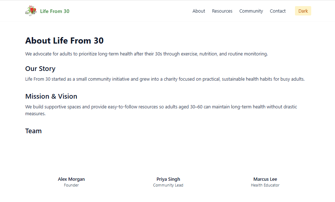335x202 pixels.
Task: Open the About nav link
Action: point(199,11)
